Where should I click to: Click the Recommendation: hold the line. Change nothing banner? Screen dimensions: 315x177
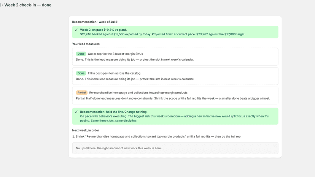175,116
